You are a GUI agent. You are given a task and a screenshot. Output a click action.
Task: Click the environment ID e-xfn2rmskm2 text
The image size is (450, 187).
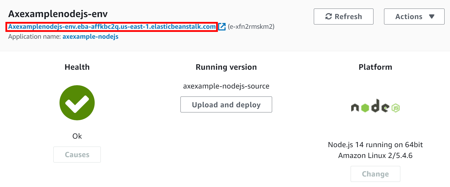(251, 27)
